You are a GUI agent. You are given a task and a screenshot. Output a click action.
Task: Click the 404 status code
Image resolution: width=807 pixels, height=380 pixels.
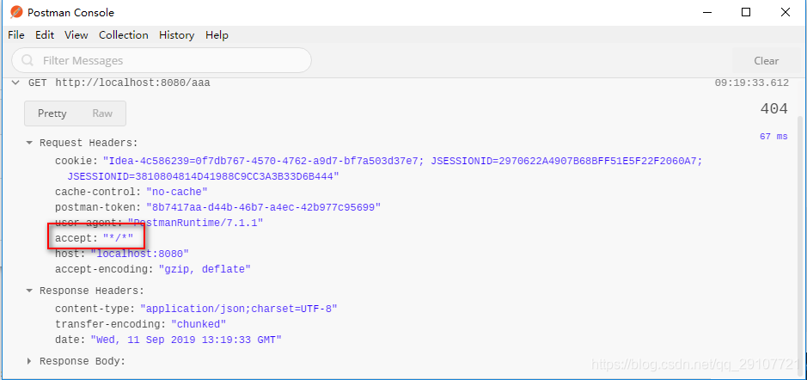[773, 108]
